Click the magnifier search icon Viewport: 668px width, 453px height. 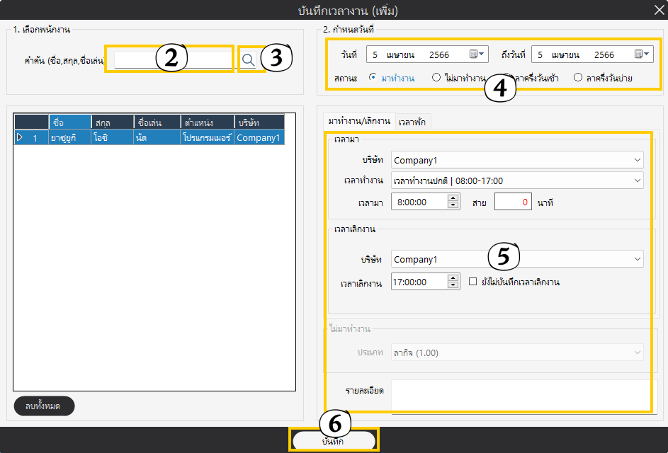[x=248, y=60]
